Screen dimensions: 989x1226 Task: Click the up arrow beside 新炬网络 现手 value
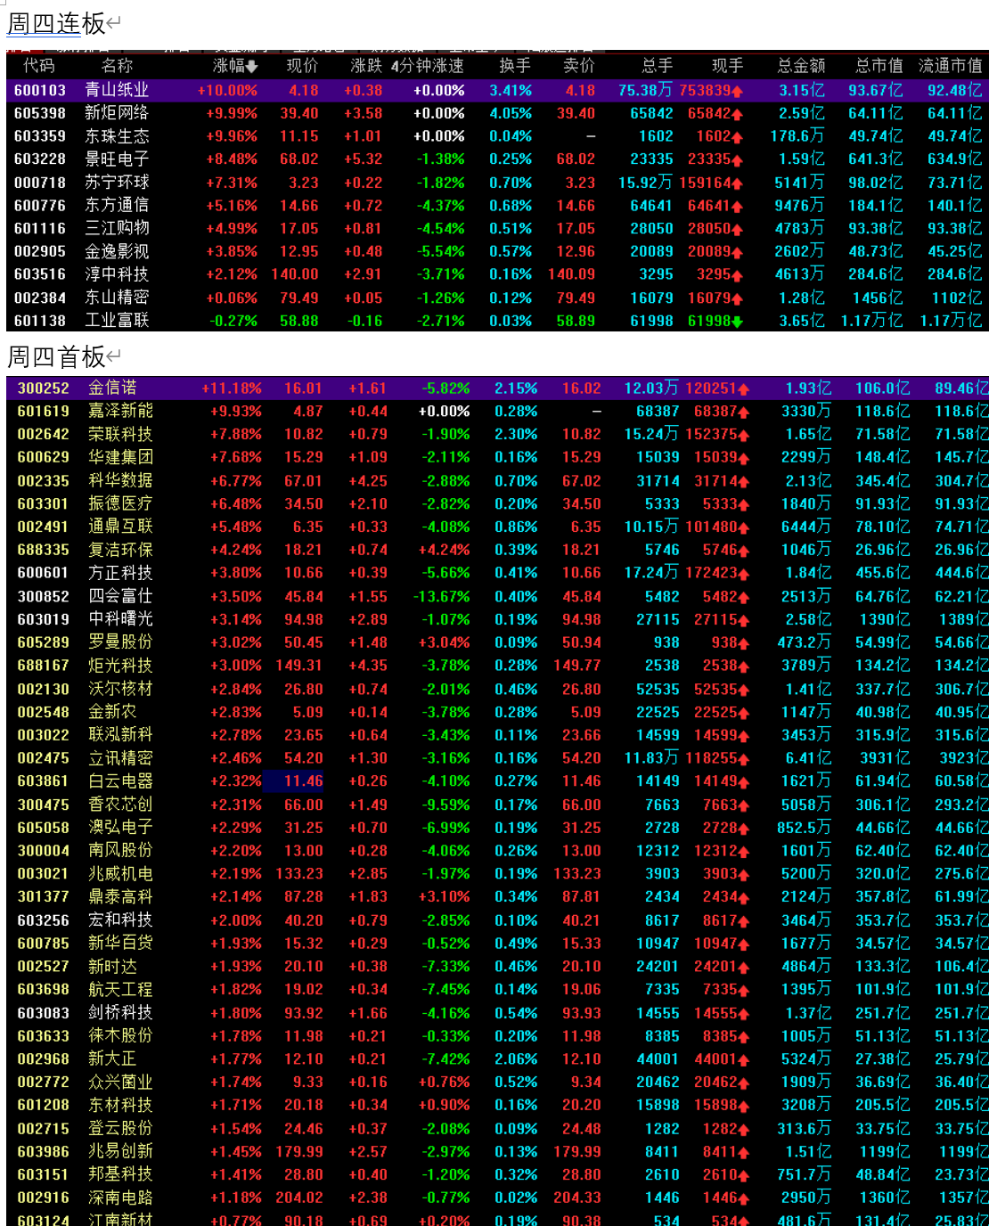pos(738,114)
